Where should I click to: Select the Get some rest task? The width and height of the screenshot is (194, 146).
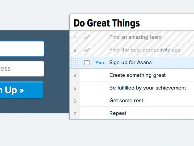point(126,101)
